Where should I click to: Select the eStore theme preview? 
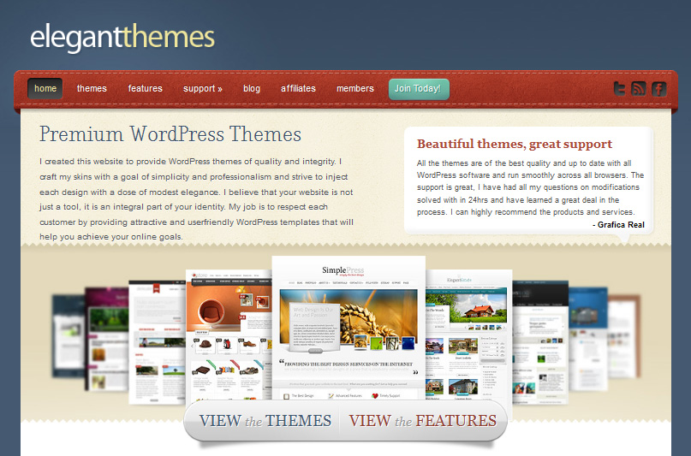click(x=229, y=335)
